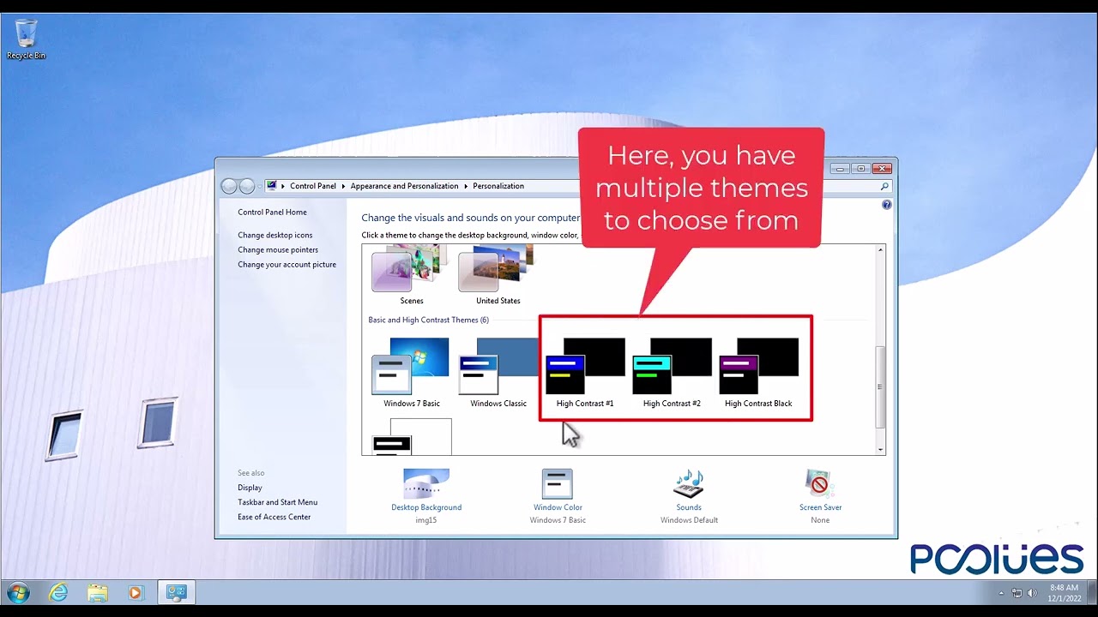1098x617 pixels.
Task: Click the Show desktop button
Action: click(1093, 592)
